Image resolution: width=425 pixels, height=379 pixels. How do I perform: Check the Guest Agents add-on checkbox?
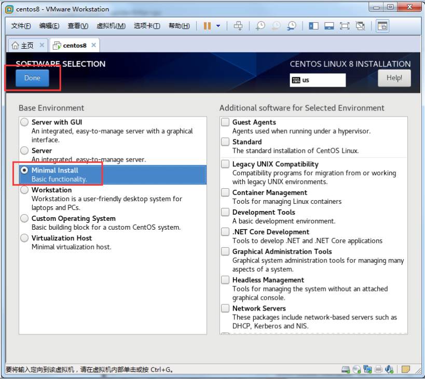coord(225,122)
